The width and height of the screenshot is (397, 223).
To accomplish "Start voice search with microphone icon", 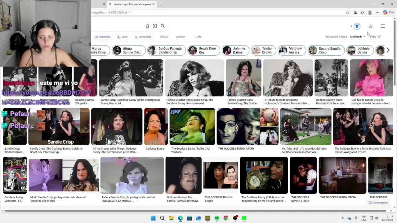I will [147, 26].
